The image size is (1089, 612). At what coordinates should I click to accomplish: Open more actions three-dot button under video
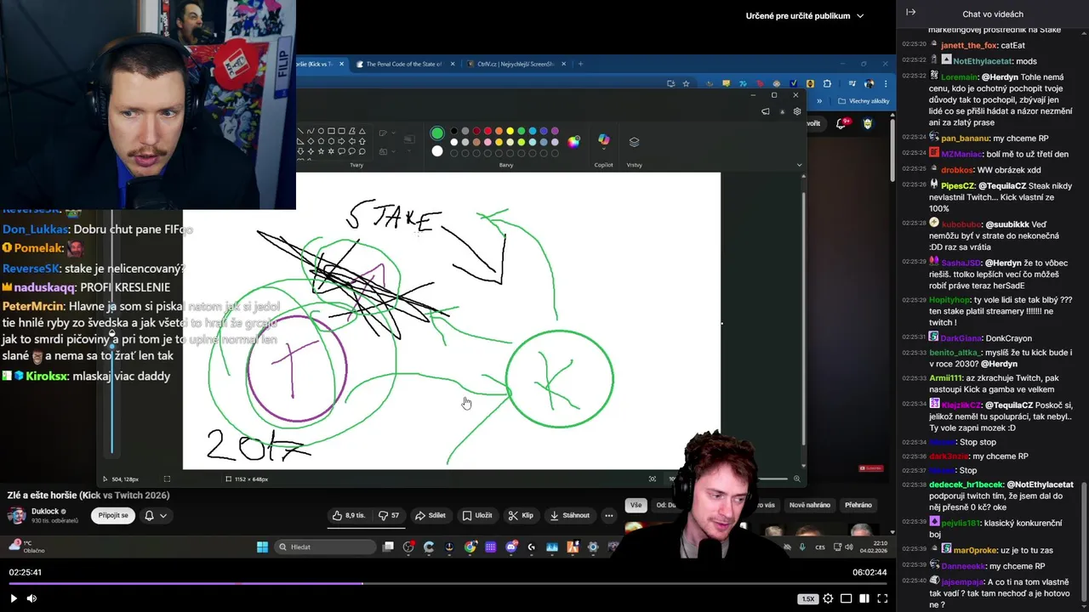pyautogui.click(x=608, y=515)
